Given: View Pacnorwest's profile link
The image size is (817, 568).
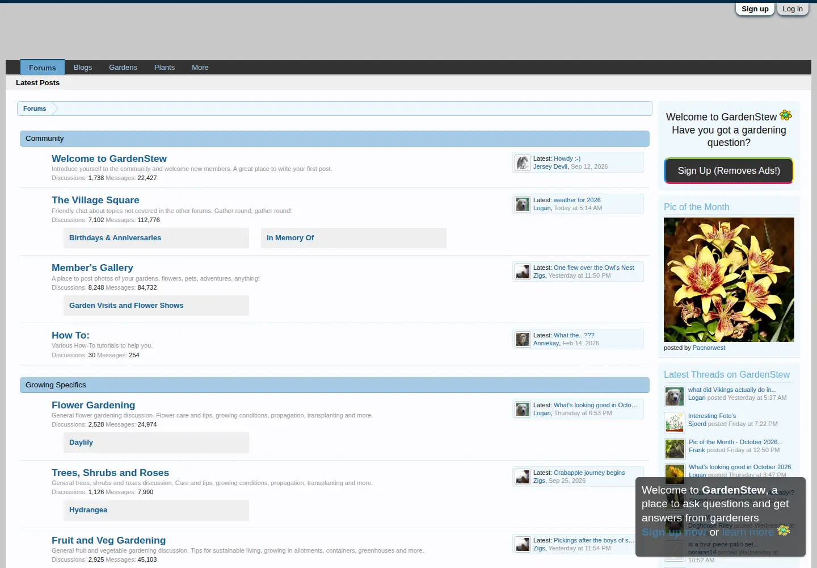Looking at the screenshot, I should 709,348.
